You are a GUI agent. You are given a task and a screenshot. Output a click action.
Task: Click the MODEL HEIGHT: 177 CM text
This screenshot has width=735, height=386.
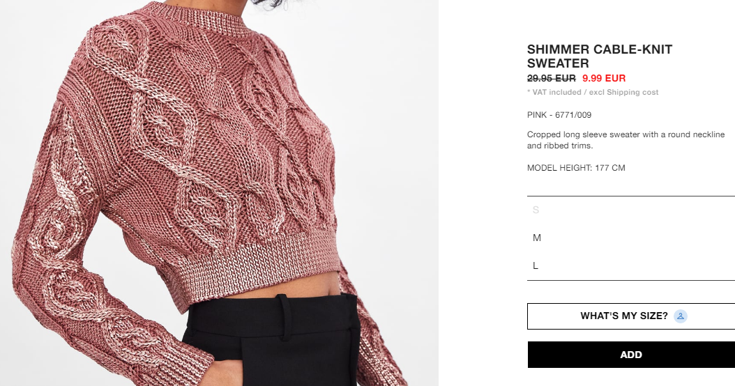pos(576,168)
